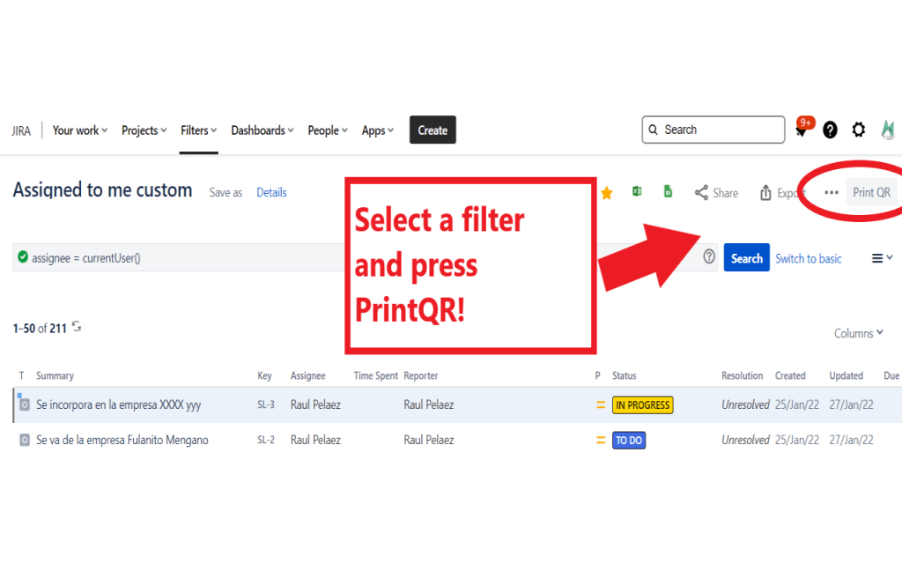
Task: Click the Switch to basic link
Action: point(808,258)
